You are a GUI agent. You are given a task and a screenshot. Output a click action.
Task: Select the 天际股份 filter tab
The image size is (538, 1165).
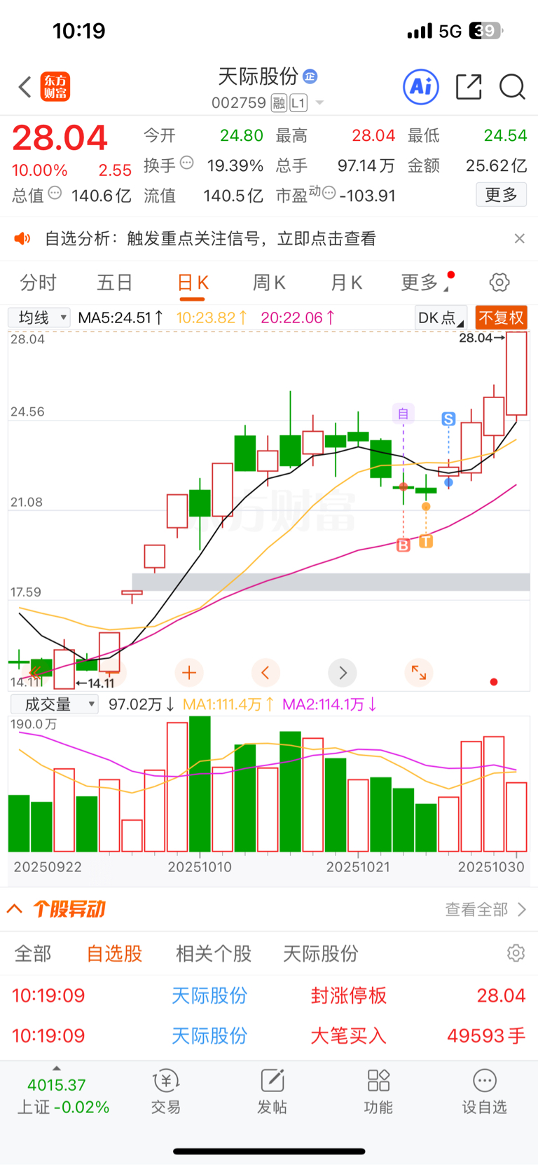(321, 953)
